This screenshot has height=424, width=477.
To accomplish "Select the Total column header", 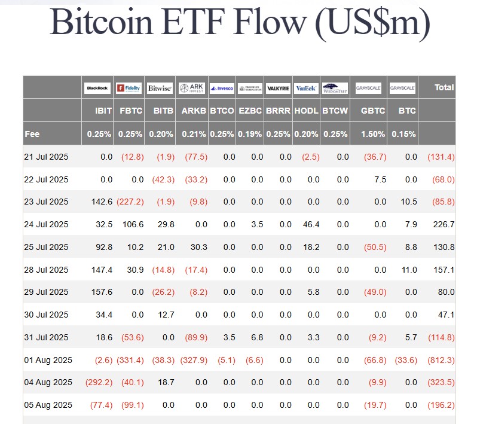I will tap(444, 87).
